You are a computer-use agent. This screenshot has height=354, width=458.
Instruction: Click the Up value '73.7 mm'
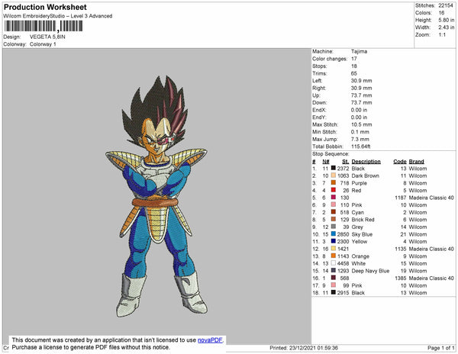tap(362, 95)
